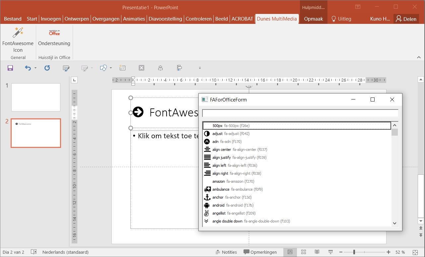Click the draw table icon in quick access toolbar

pyautogui.click(x=66, y=68)
